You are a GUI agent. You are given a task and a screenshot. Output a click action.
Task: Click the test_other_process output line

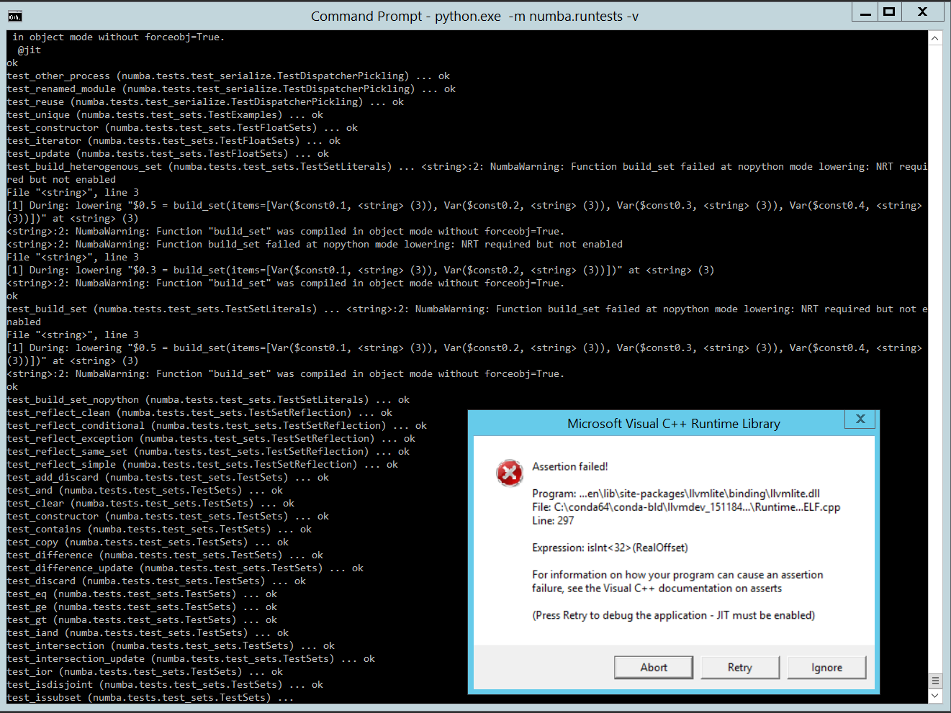pos(228,76)
